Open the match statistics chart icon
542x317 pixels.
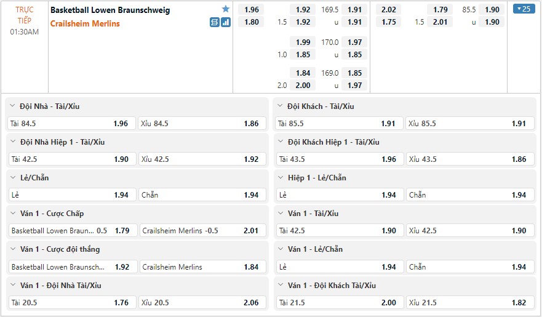coord(226,23)
